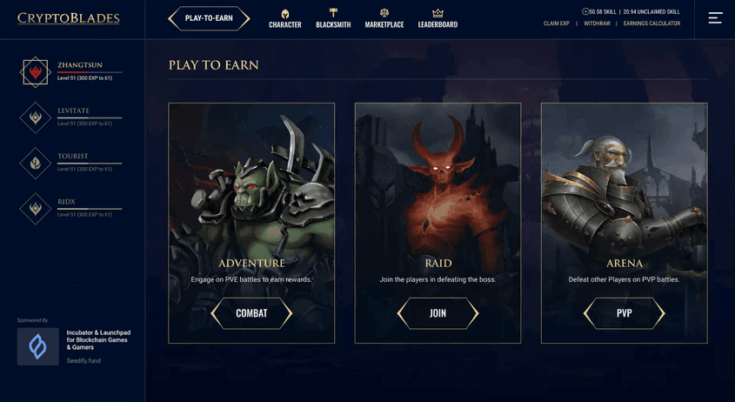
Task: Select Ridx's character emblem icon
Action: [35, 209]
